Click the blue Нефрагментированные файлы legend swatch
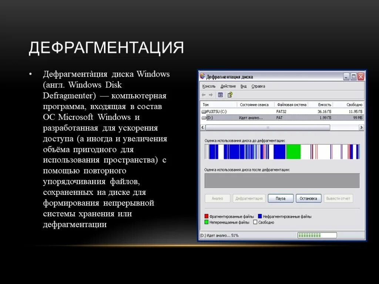This screenshot has height=284, width=379. click(x=260, y=216)
